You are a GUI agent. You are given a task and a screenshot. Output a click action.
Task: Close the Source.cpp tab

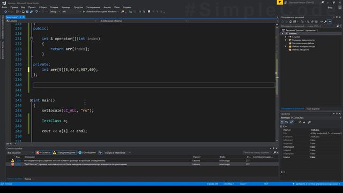24,17
